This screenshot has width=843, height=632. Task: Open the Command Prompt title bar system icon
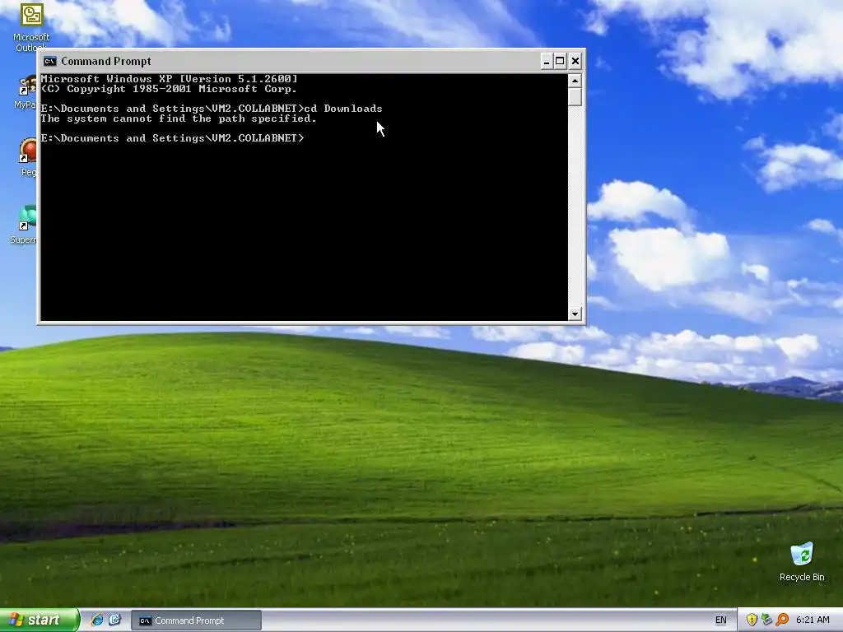tap(50, 61)
